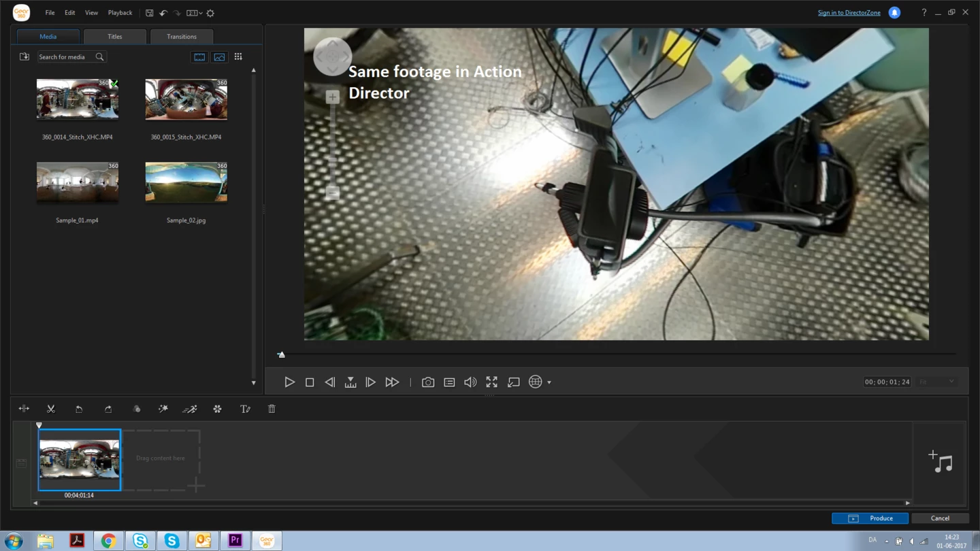Rotate the clip right
This screenshot has width=980, height=551.
108,409
